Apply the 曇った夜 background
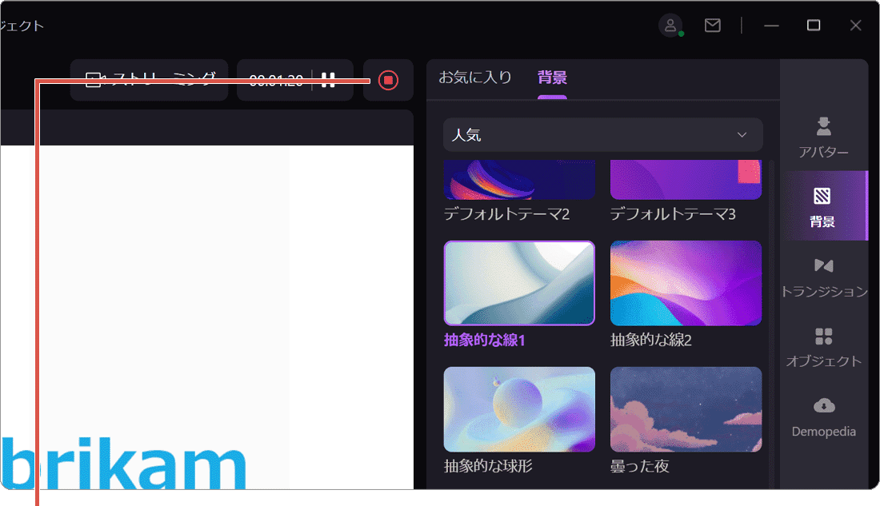880x506 pixels. (x=686, y=408)
